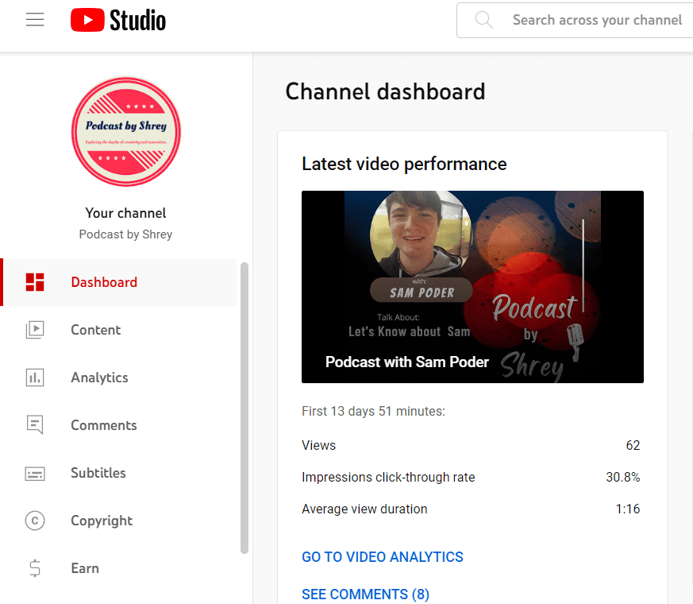Open the Content text label in sidebar
This screenshot has width=693, height=604.
coord(96,330)
